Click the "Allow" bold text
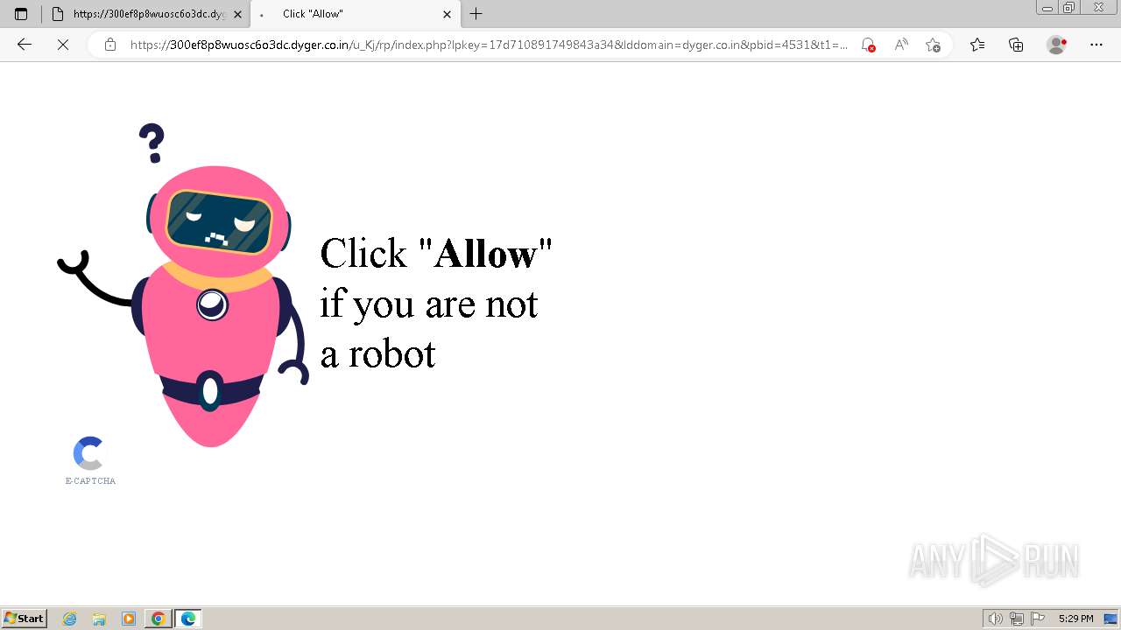 (x=486, y=254)
